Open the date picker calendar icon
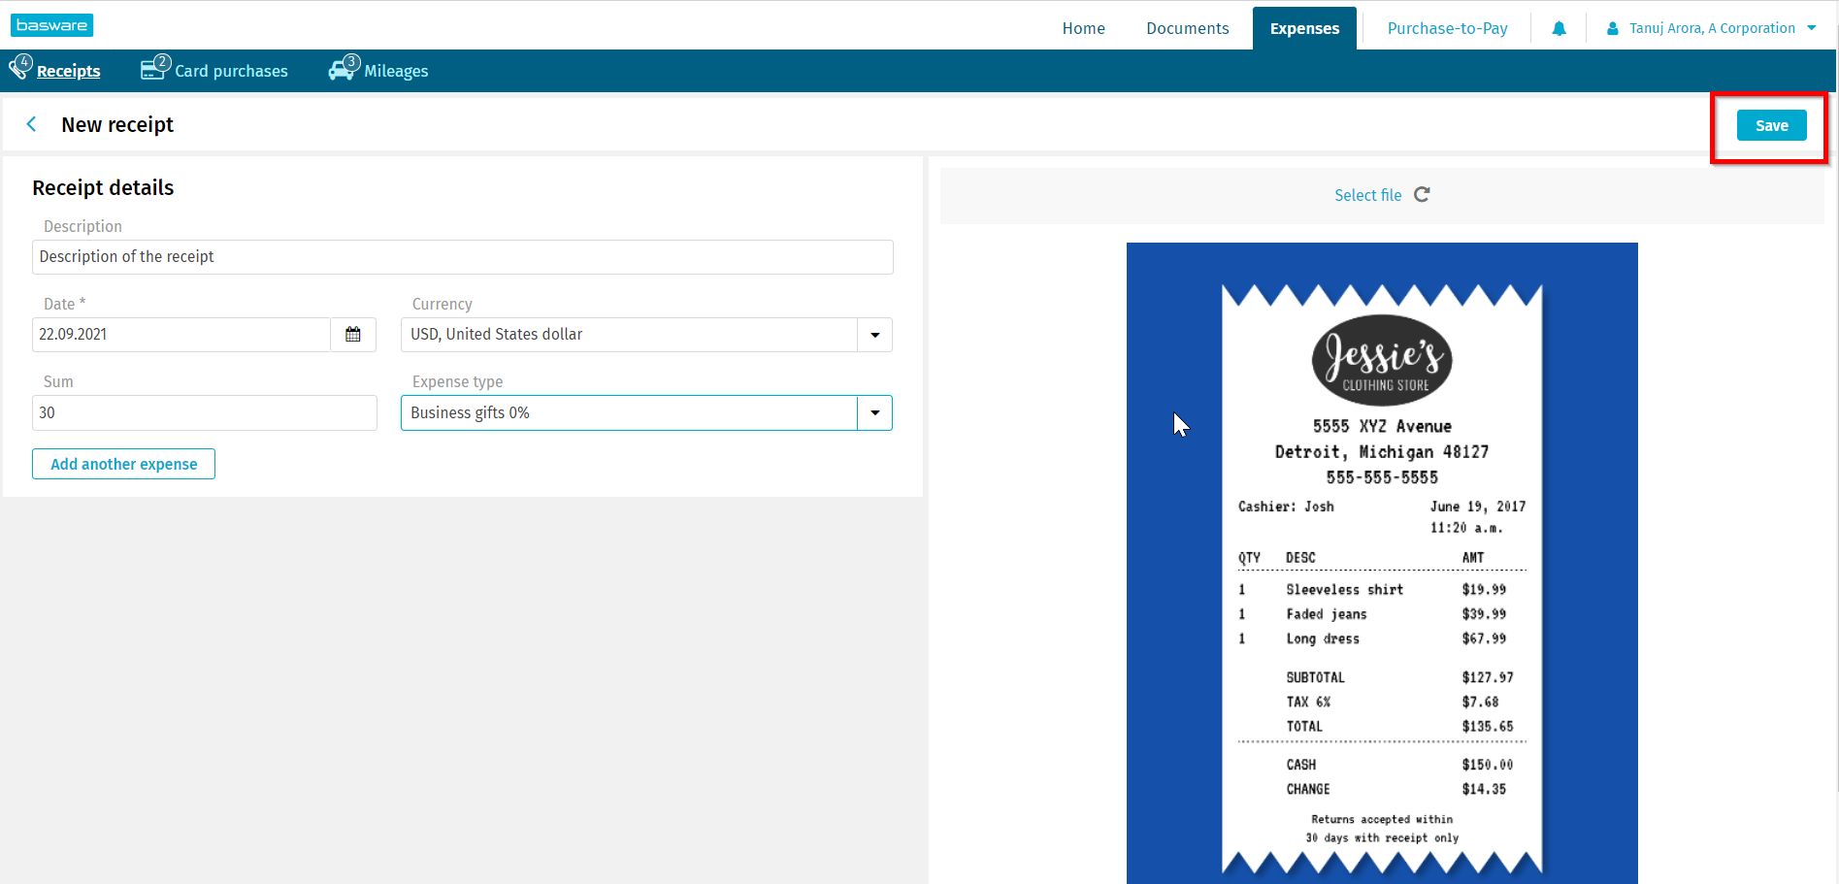 pos(353,335)
